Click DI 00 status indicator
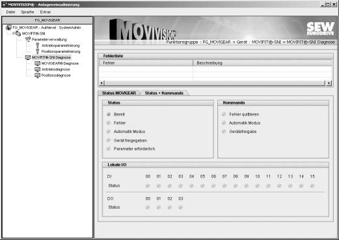 click(x=148, y=186)
